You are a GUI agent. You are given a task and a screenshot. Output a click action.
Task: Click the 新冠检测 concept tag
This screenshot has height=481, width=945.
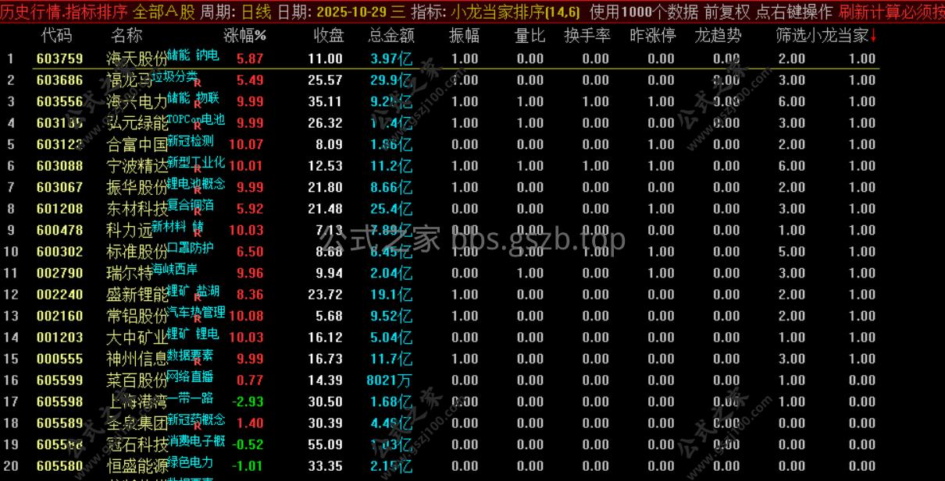click(191, 141)
